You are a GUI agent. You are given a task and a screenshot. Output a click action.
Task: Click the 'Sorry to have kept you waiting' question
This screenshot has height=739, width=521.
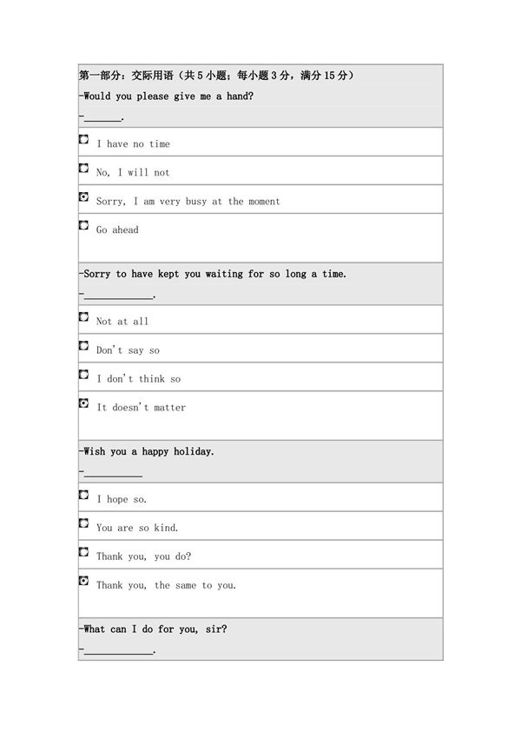click(213, 274)
